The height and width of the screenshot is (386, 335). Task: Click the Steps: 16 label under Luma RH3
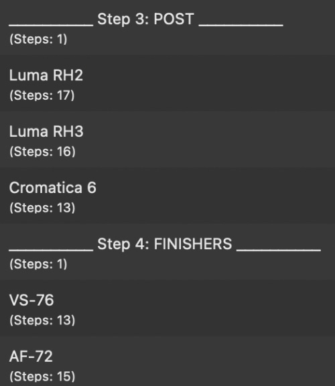coord(42,151)
